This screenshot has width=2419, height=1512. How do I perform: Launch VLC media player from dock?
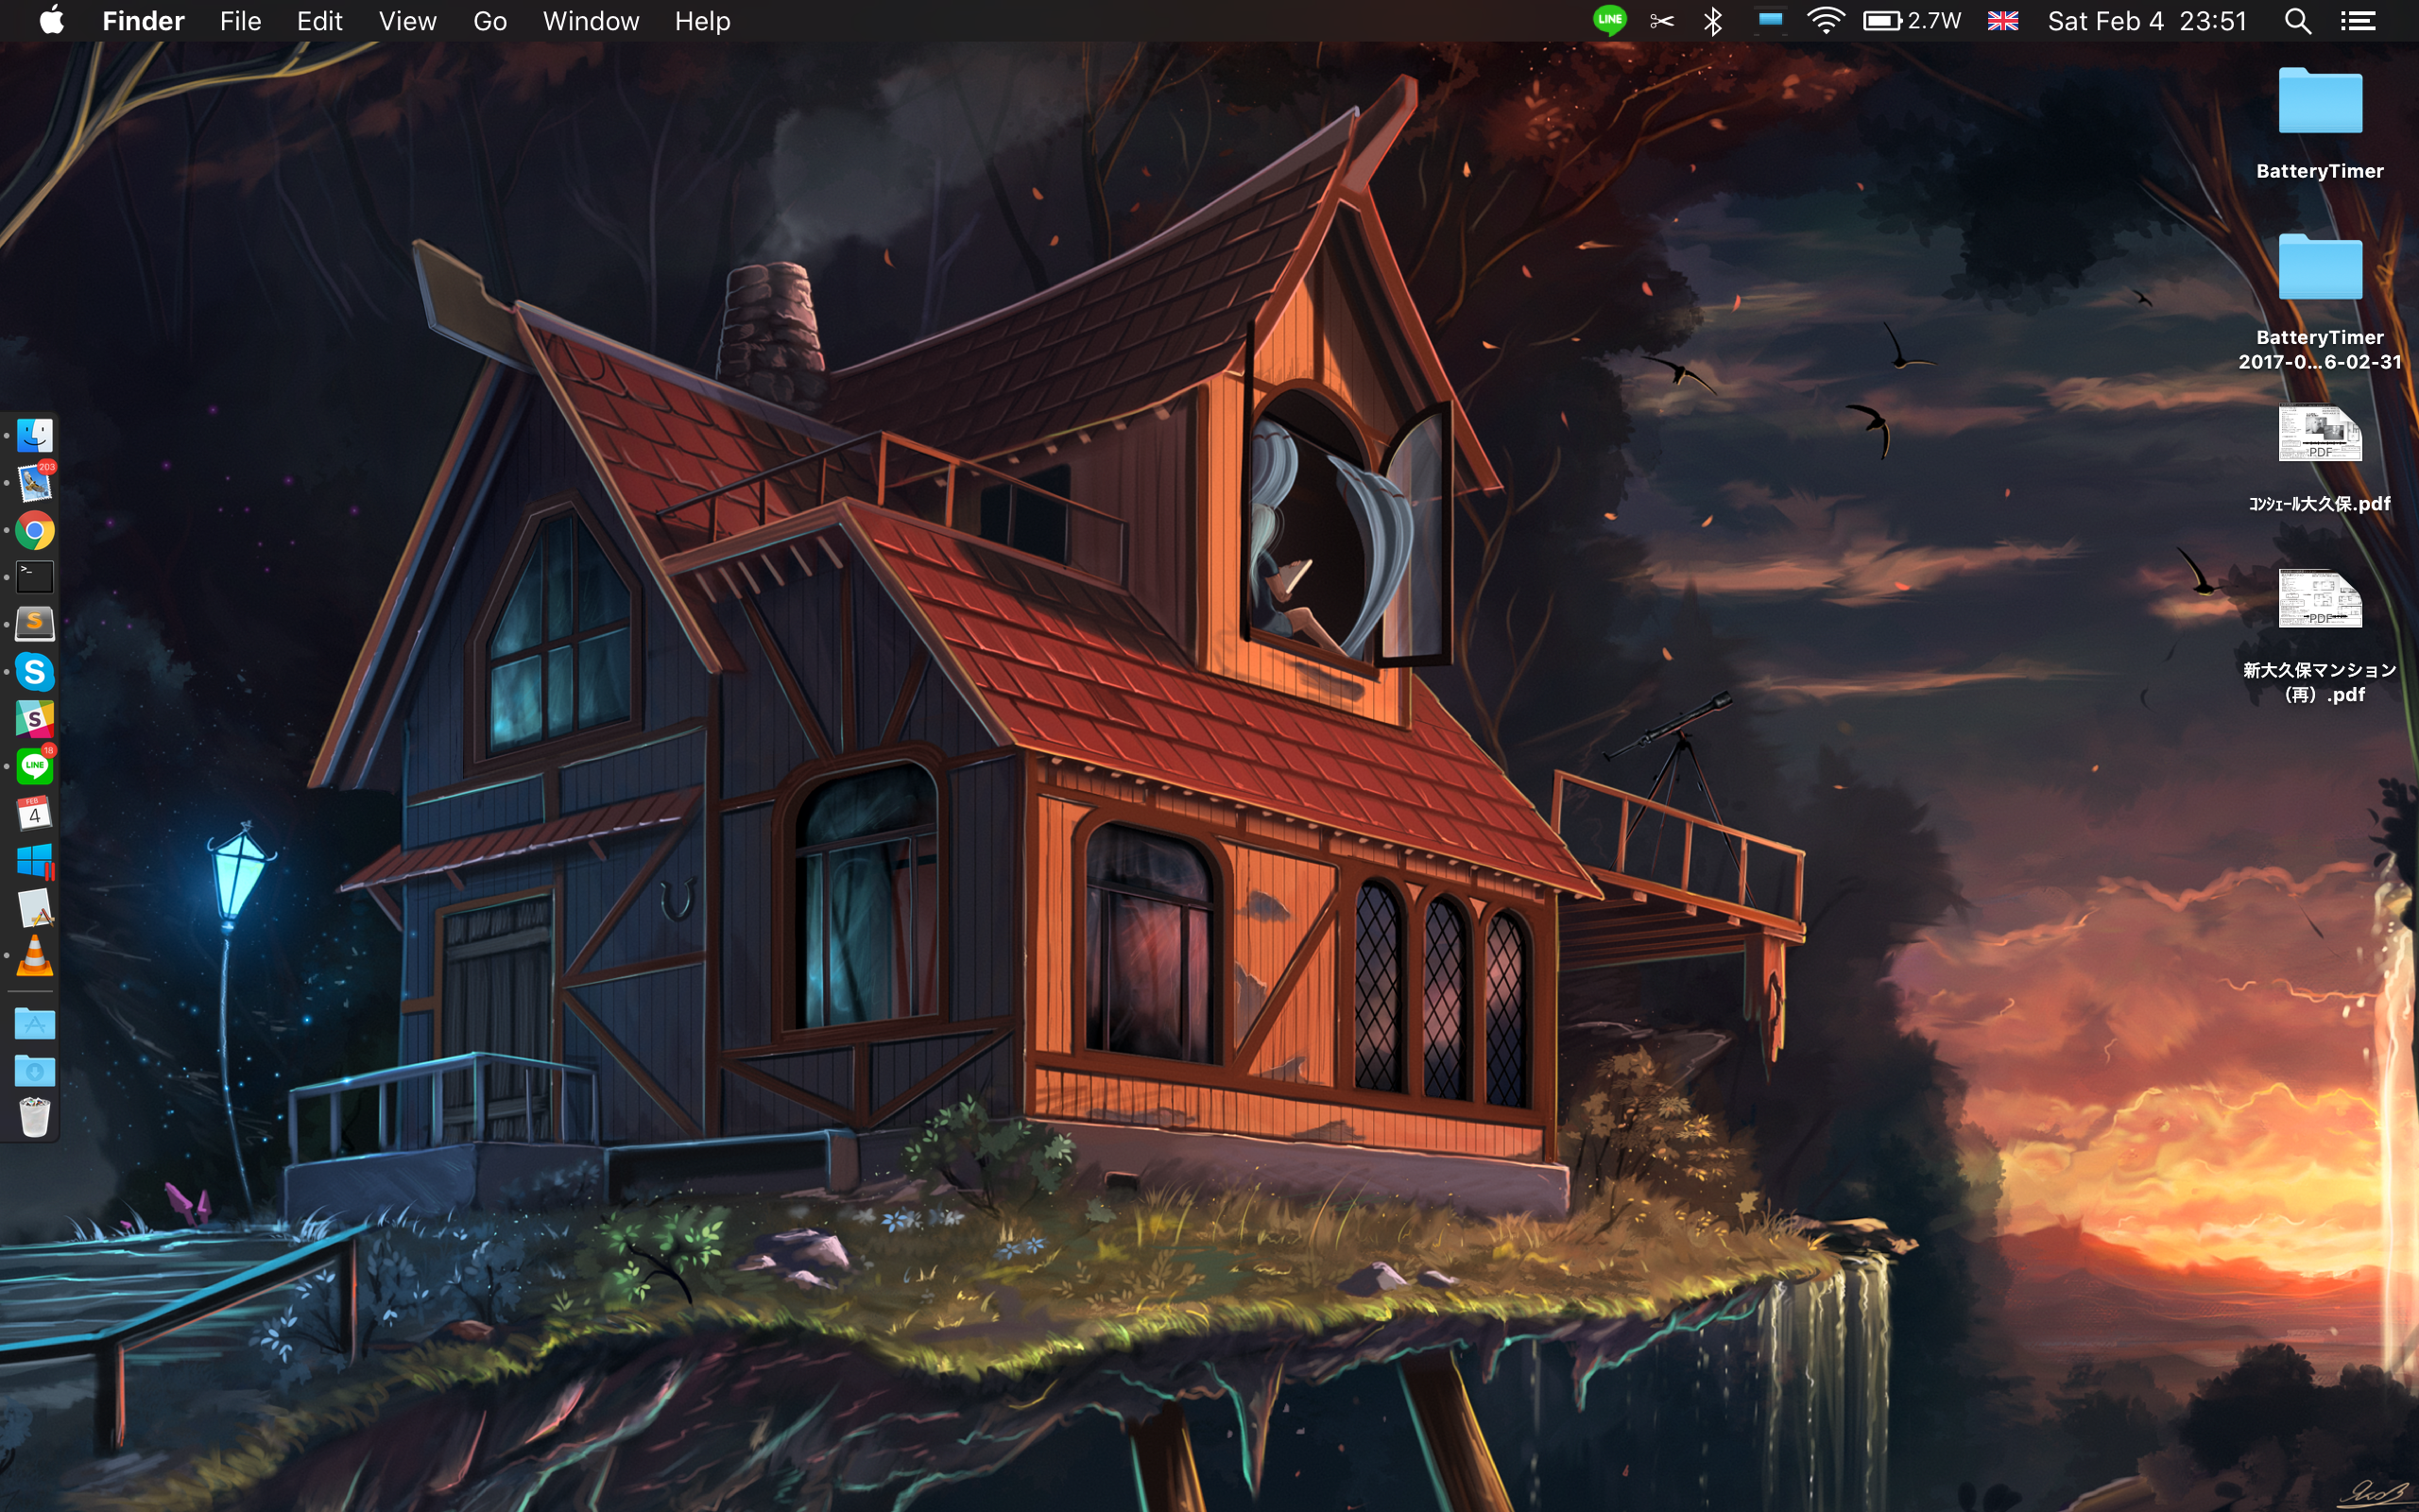click(x=35, y=957)
